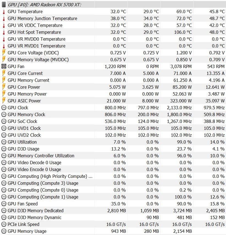This screenshot has width=226, height=235.
Task: Click the 2,154 MB memory usage maximum
Action: (182, 231)
